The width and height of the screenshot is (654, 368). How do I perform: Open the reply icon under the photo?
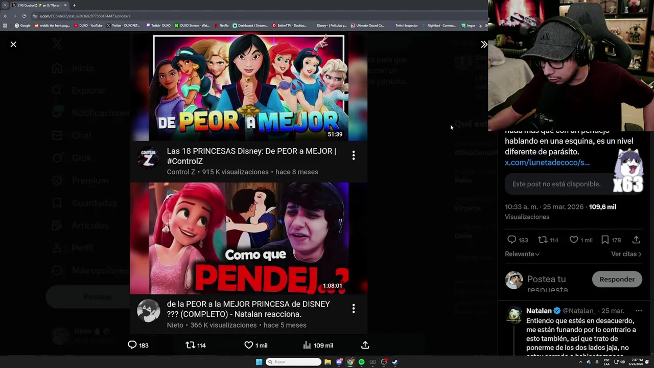pos(132,345)
